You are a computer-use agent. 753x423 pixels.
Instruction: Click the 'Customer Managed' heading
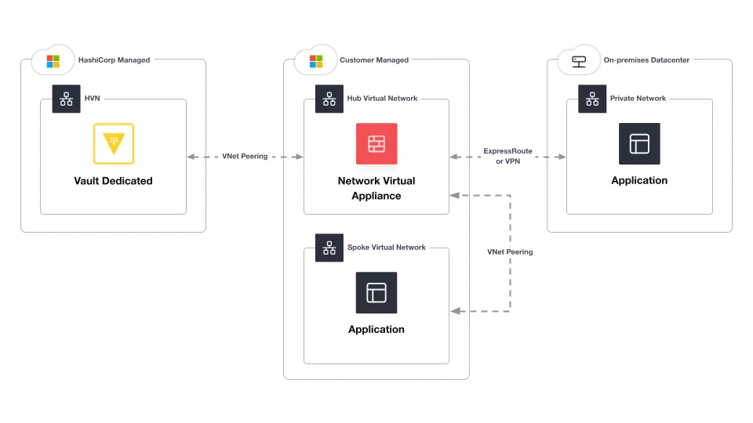(x=374, y=60)
